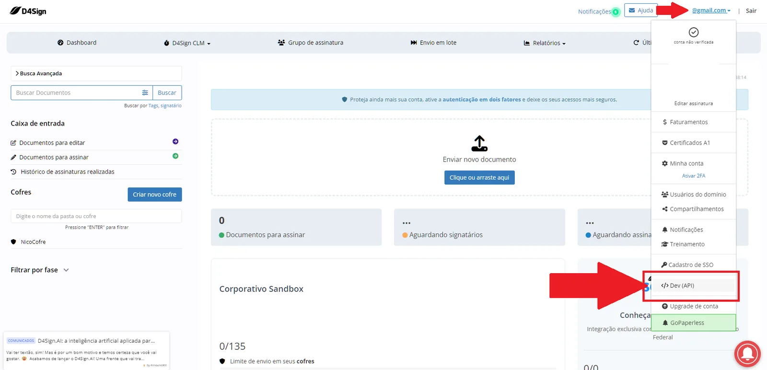Open the NicoCofre vault
The height and width of the screenshot is (370, 767).
click(x=33, y=242)
